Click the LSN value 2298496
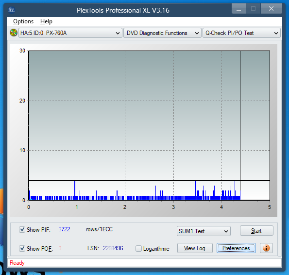The image size is (289, 275). point(113,248)
